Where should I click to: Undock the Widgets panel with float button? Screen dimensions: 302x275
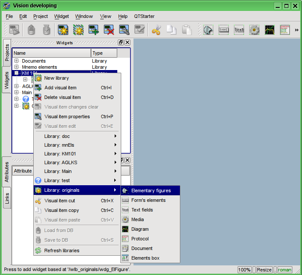point(121,42)
